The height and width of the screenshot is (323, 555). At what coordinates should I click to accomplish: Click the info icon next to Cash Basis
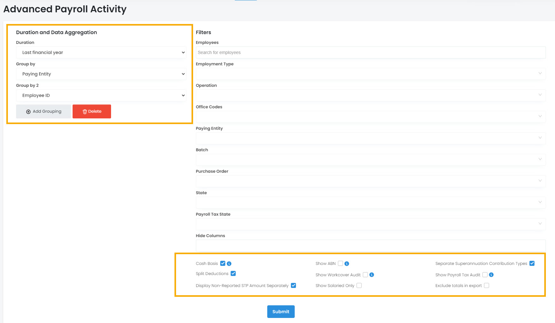(x=229, y=264)
